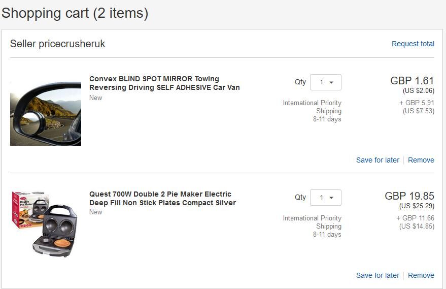Click the mirror's International Priority Shipping text

312,107
